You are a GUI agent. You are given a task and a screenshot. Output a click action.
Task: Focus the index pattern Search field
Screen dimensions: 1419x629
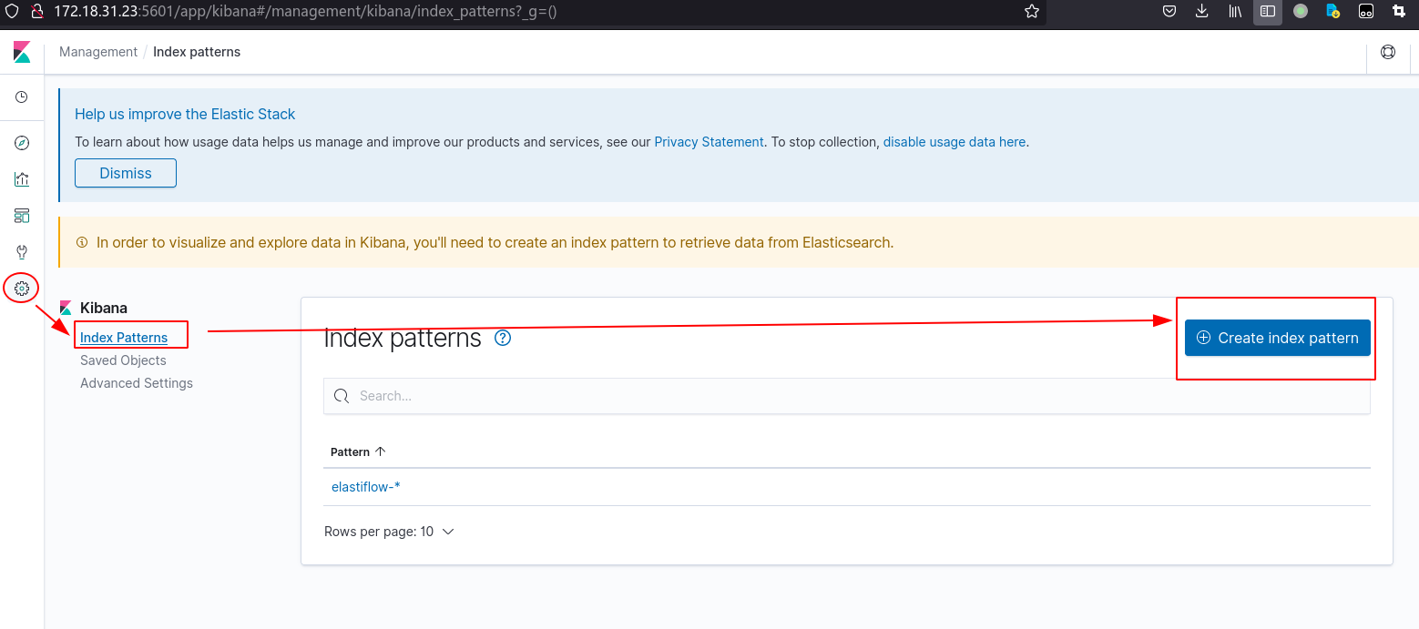[x=847, y=396]
